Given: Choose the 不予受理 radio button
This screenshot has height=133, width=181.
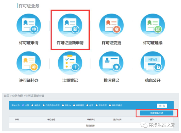Looking at the screenshot, I should point(97,106).
